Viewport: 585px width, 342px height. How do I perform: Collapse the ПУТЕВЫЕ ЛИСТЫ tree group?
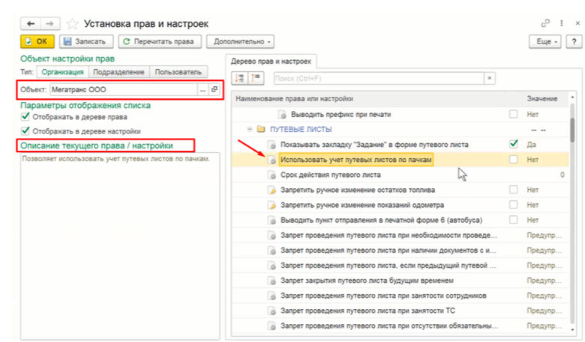(250, 130)
